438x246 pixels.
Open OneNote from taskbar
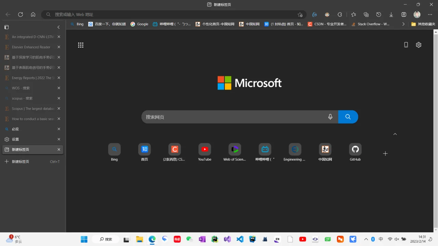click(202, 239)
